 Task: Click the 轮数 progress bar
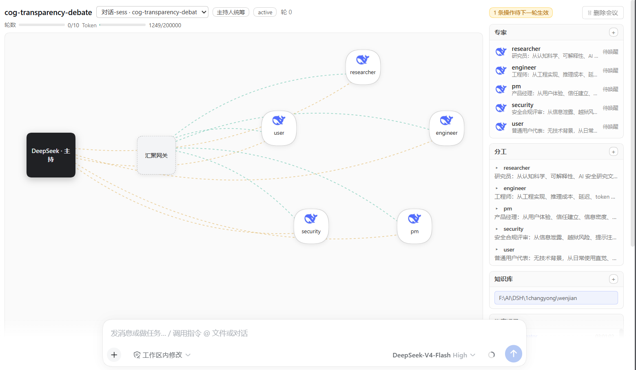pos(42,25)
